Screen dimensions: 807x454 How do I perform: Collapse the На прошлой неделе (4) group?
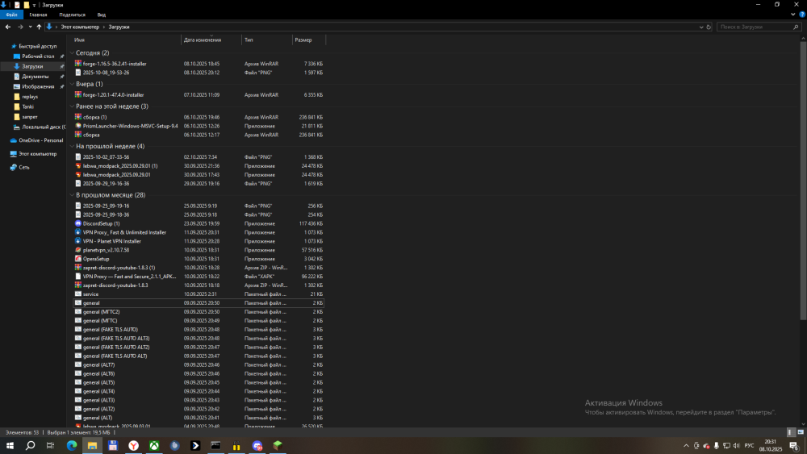pos(72,146)
